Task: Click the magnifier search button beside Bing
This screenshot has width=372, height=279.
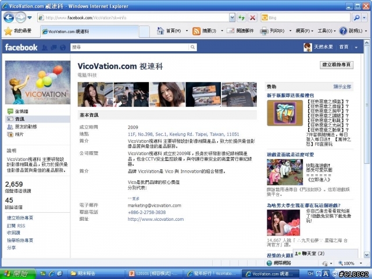Action: point(356,17)
